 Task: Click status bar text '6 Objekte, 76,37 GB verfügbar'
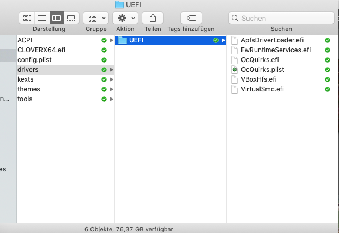point(129,229)
